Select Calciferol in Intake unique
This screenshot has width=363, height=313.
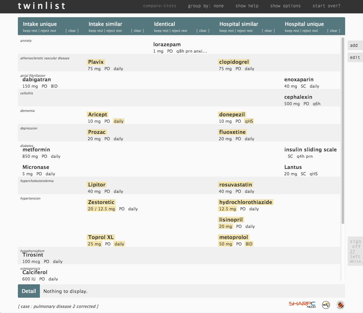pos(35,272)
